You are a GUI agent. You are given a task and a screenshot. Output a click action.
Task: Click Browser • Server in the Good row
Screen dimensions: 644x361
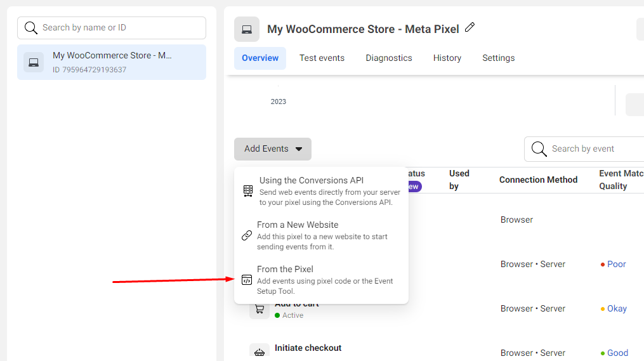pyautogui.click(x=533, y=353)
